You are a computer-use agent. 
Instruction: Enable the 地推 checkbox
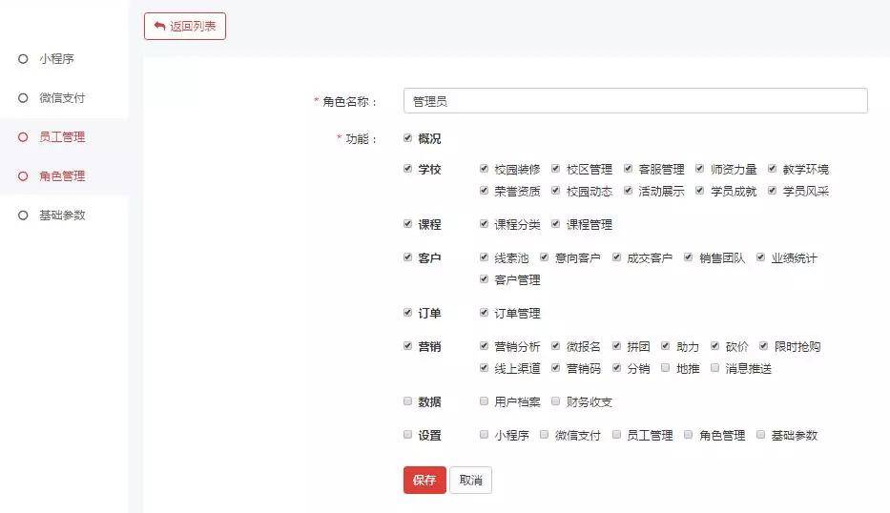tap(665, 368)
